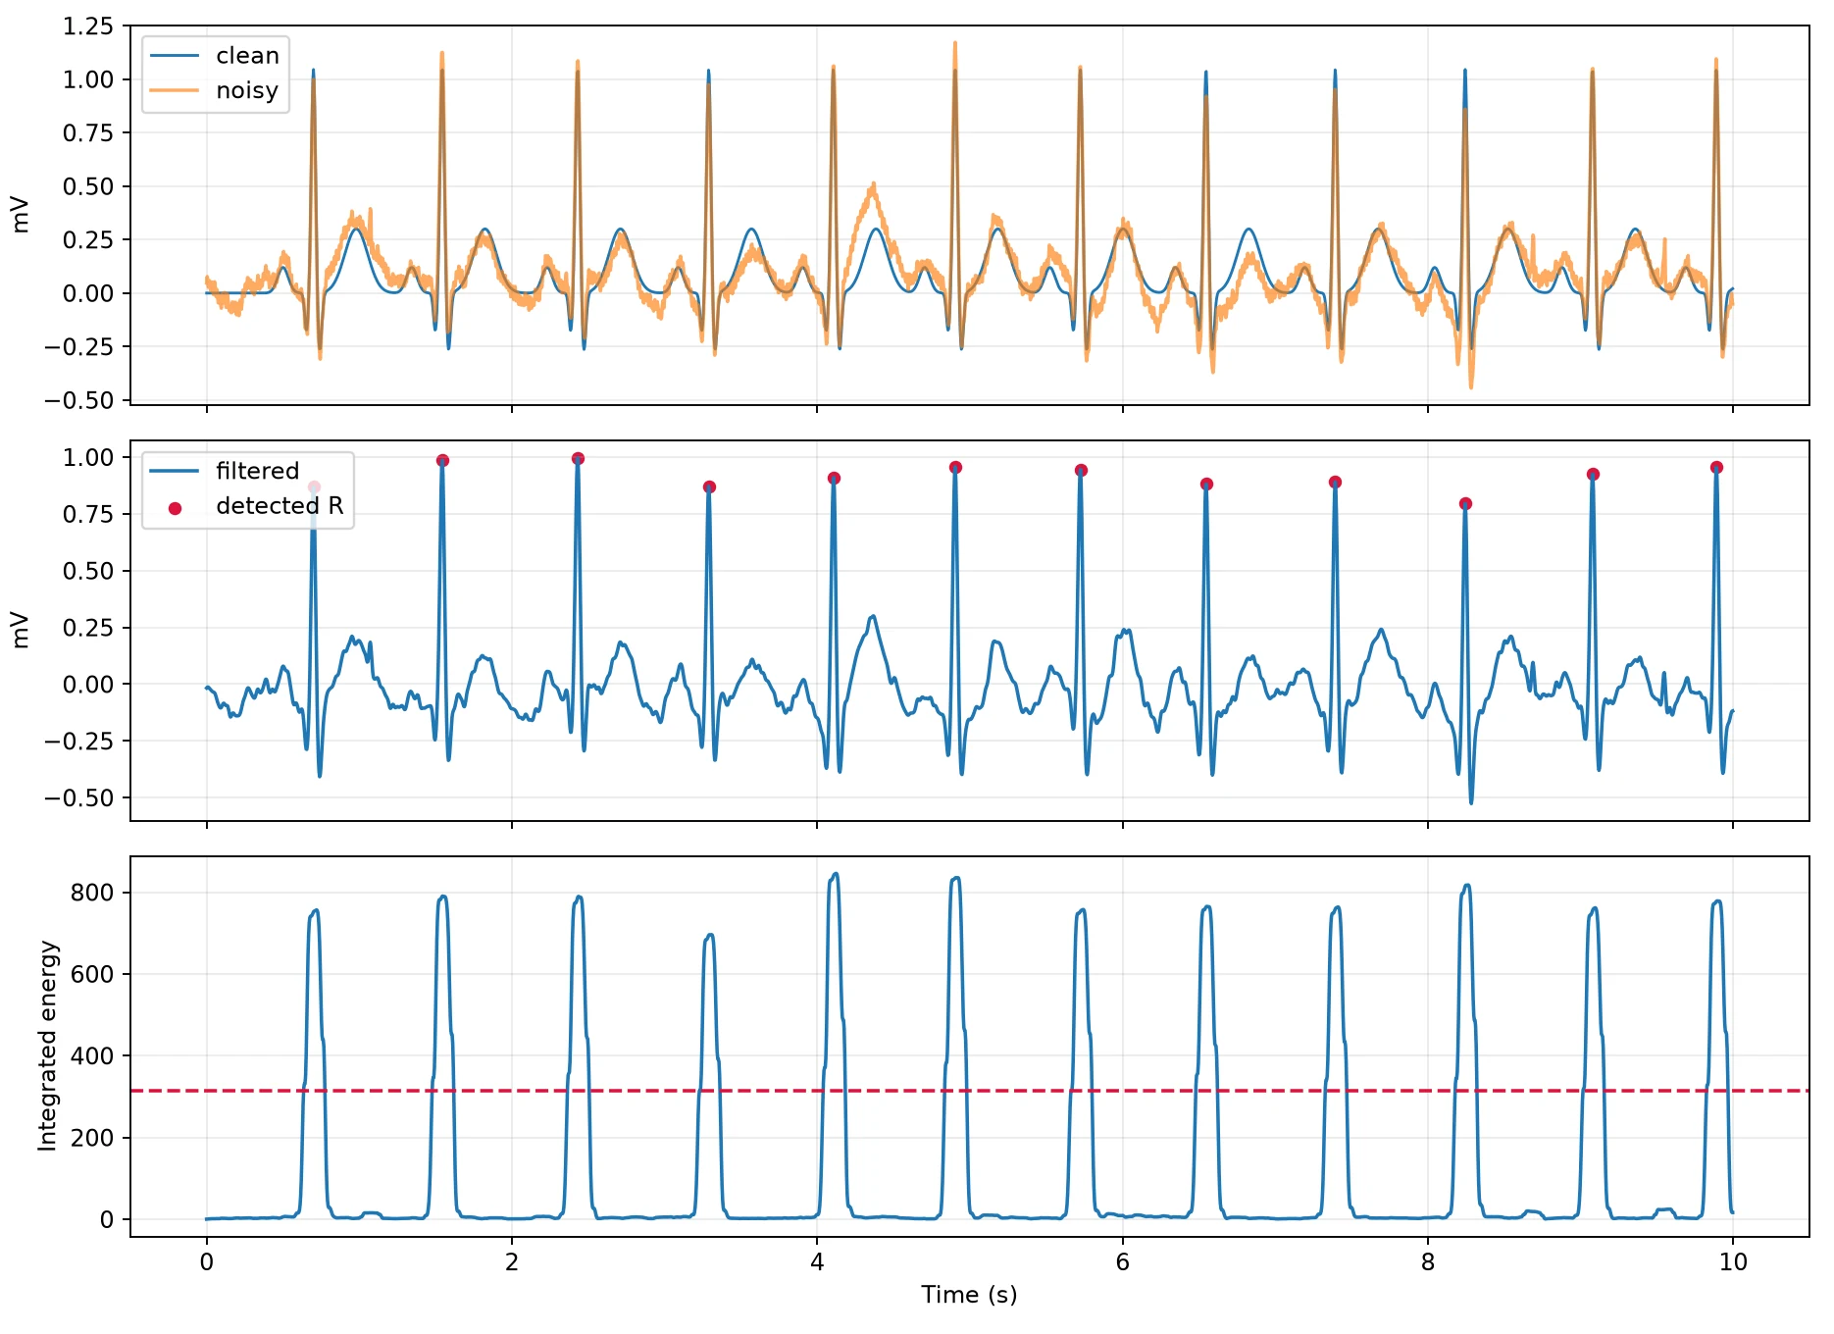
Task: Click the red dot sample beside 'detected R'
Action: pyautogui.click(x=175, y=508)
